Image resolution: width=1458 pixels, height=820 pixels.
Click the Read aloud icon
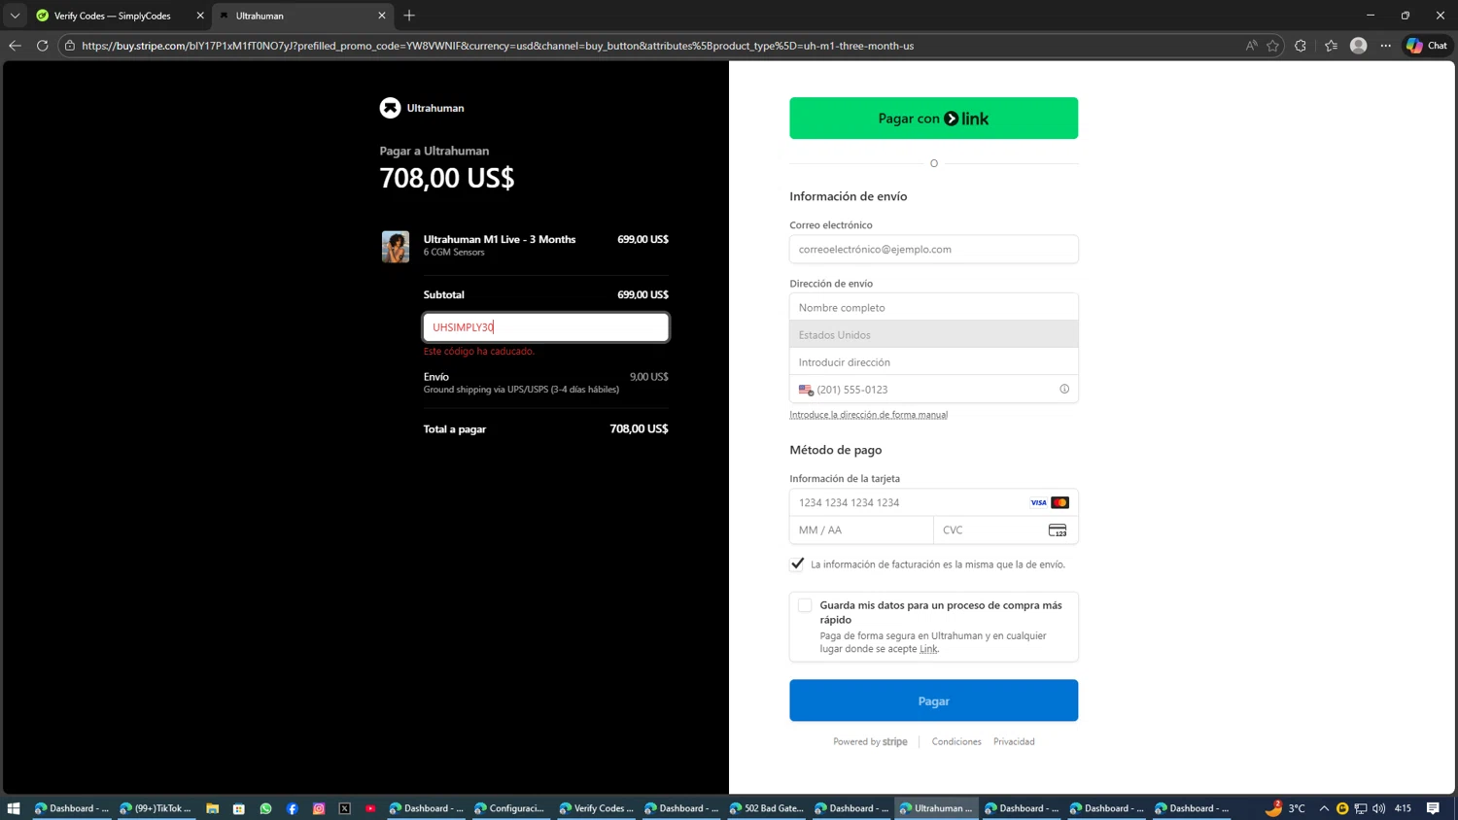(1251, 46)
